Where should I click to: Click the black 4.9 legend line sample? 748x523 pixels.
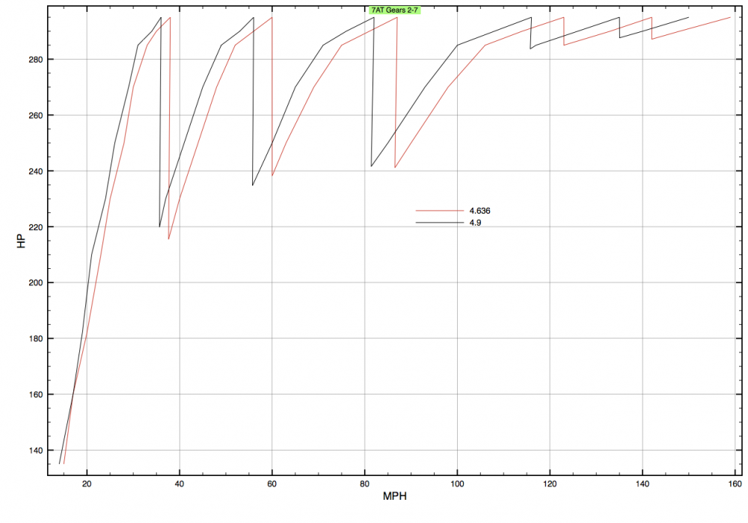click(x=439, y=223)
